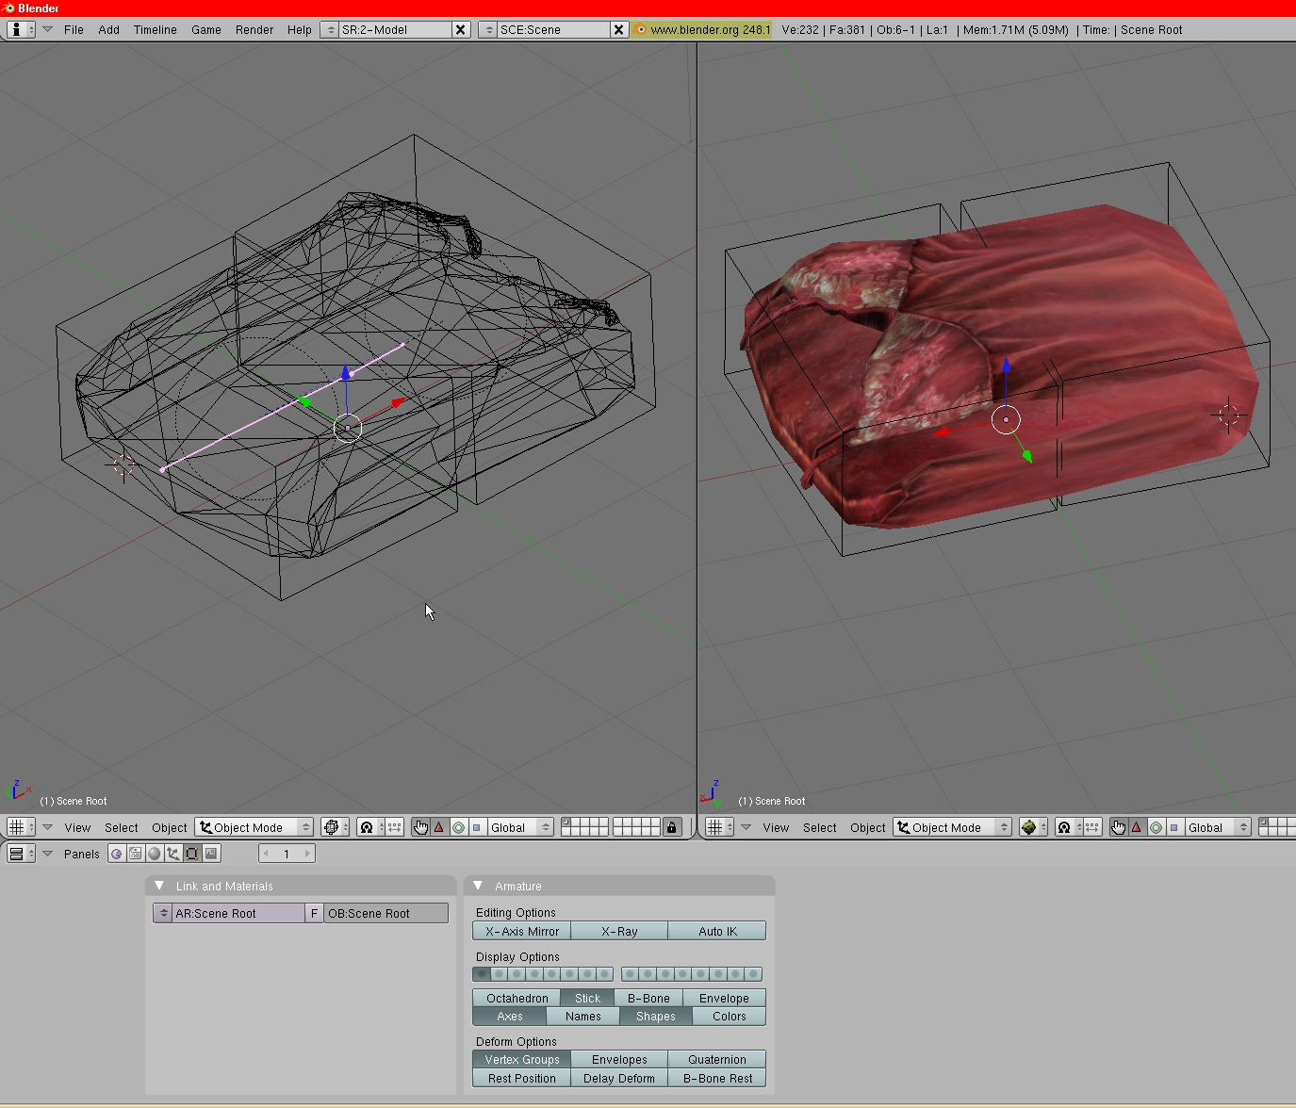This screenshot has width=1296, height=1108.
Task: Click the lock layers icon in left viewport
Action: pyautogui.click(x=671, y=827)
